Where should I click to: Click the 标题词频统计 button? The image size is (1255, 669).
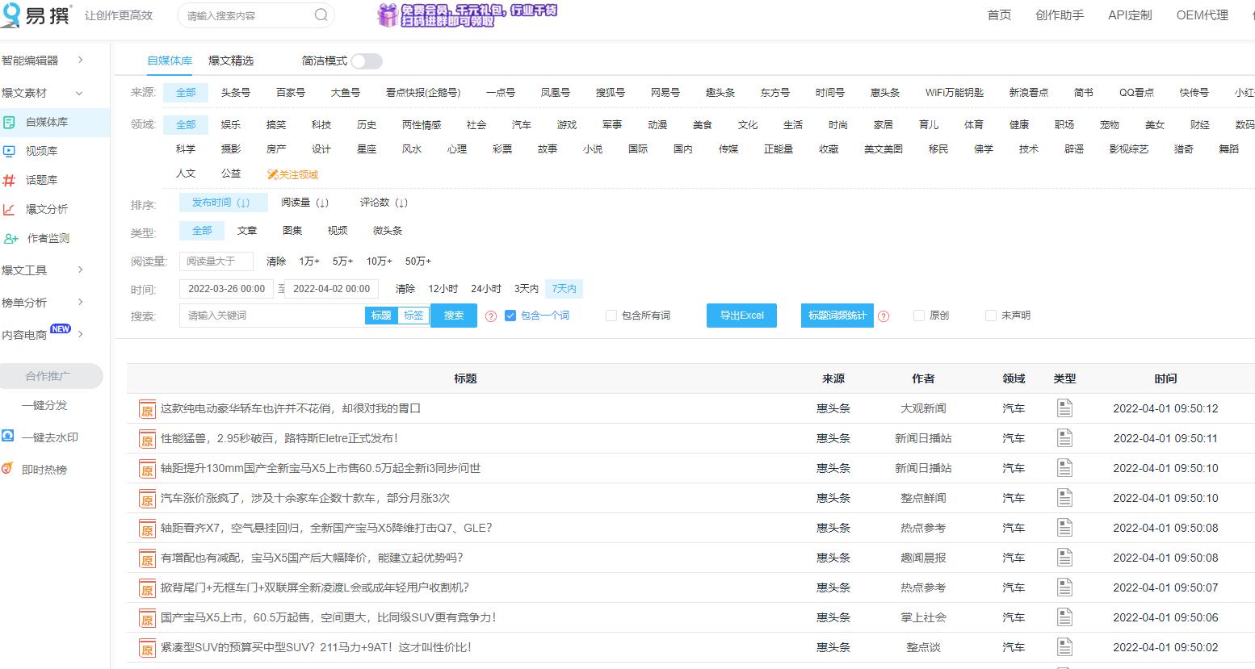point(836,315)
